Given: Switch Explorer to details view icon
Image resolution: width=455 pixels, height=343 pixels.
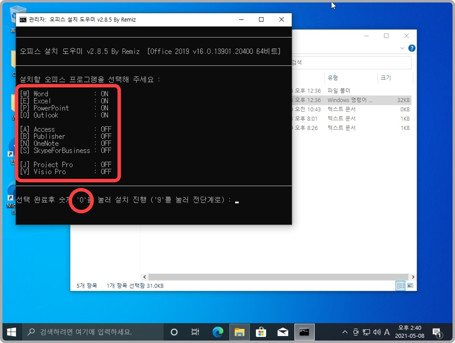Looking at the screenshot, I should coord(400,286).
